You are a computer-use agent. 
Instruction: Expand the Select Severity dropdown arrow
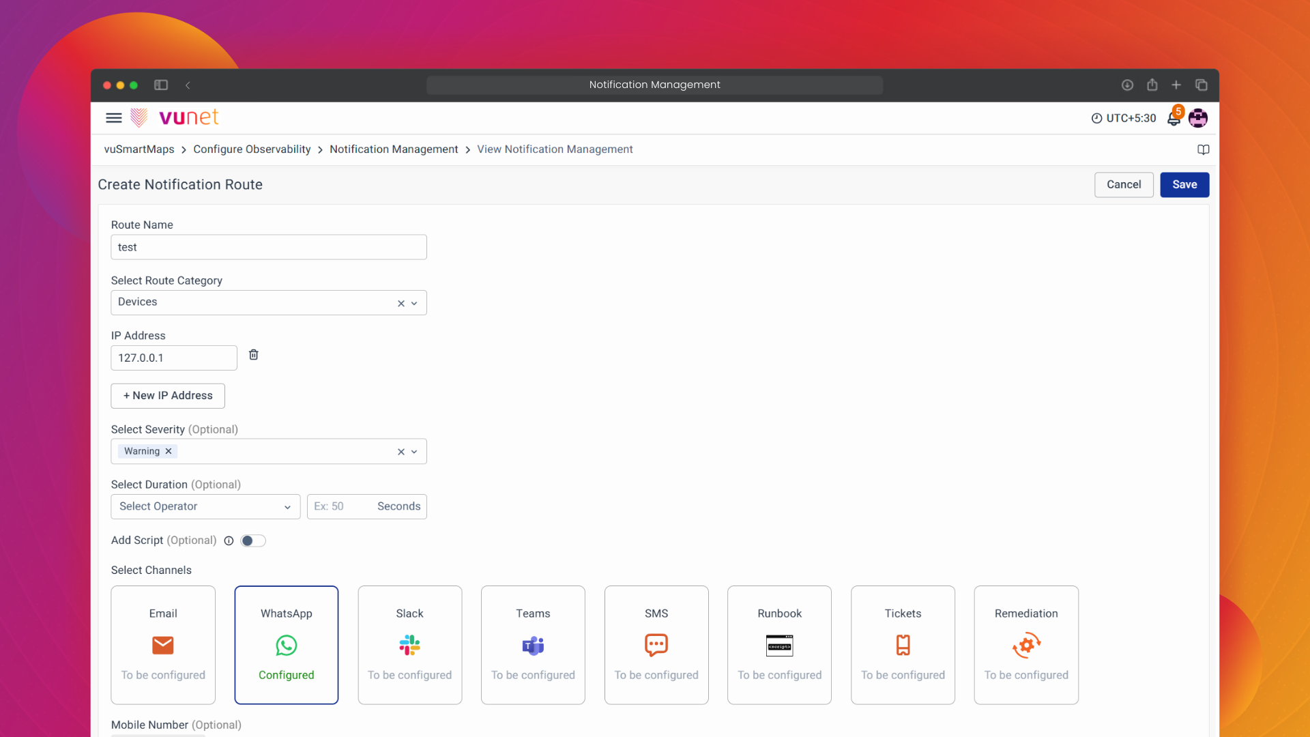[414, 452]
